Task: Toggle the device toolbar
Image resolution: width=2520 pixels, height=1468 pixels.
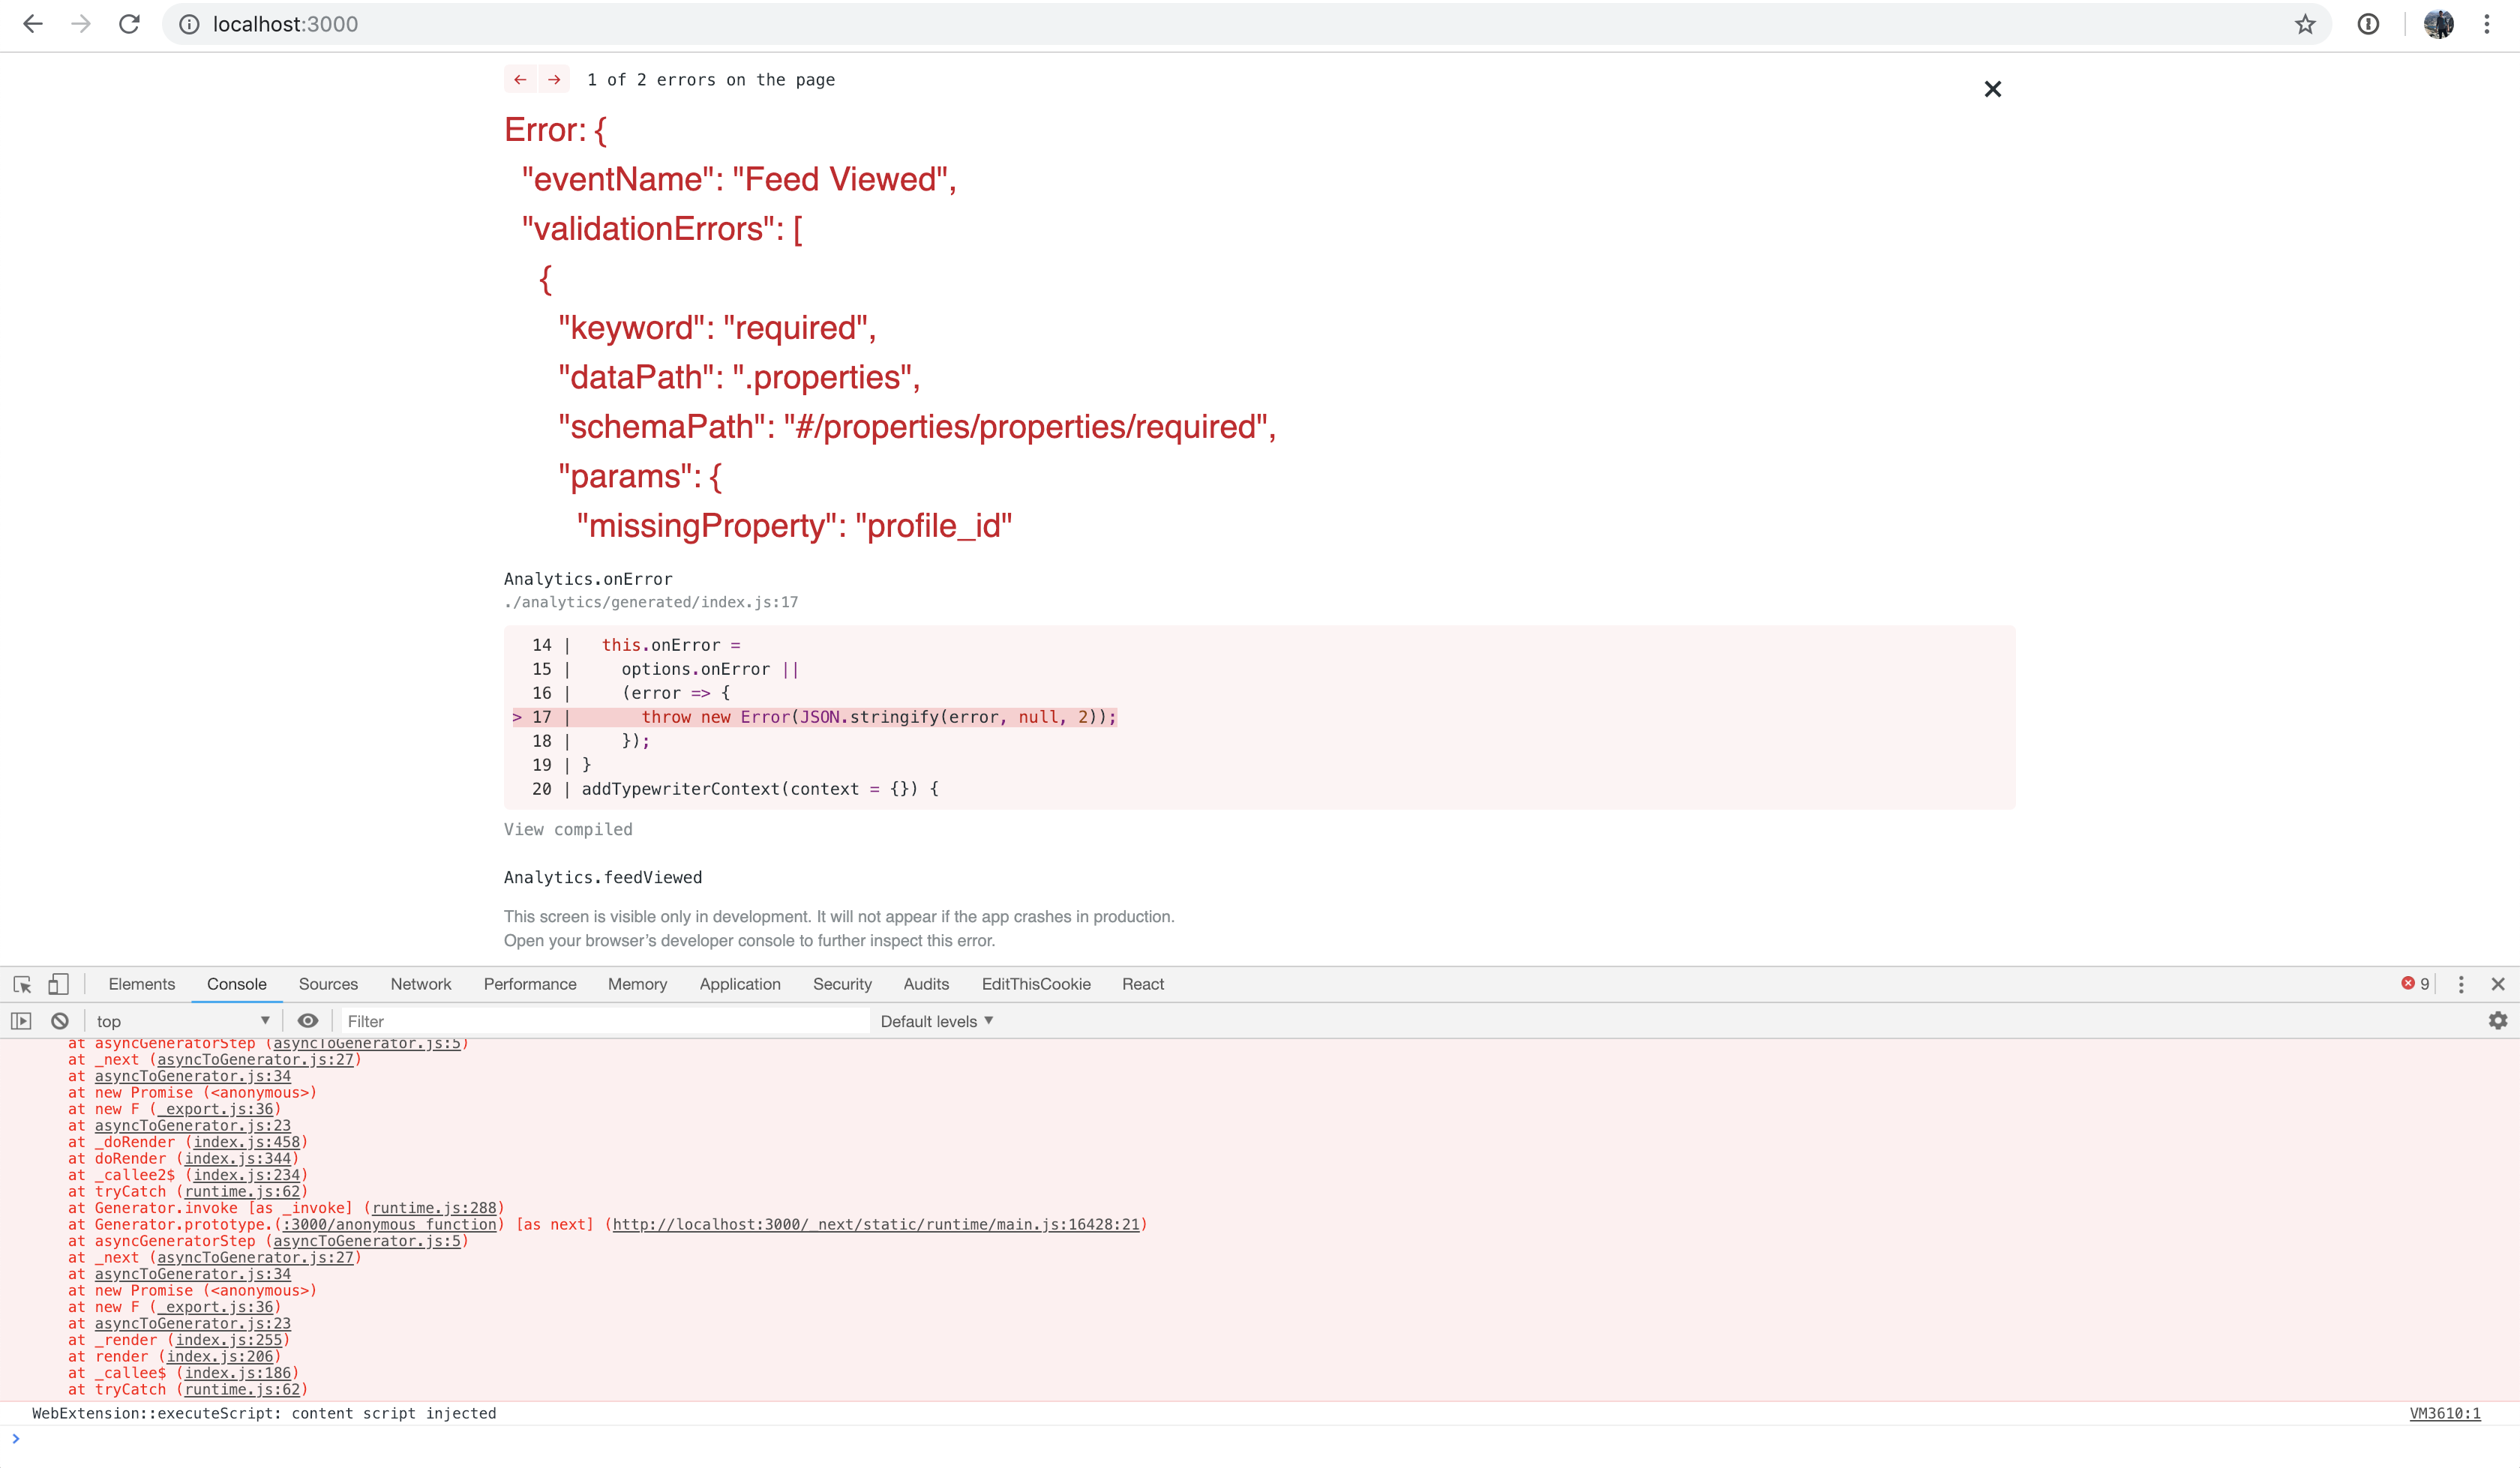Action: (59, 984)
